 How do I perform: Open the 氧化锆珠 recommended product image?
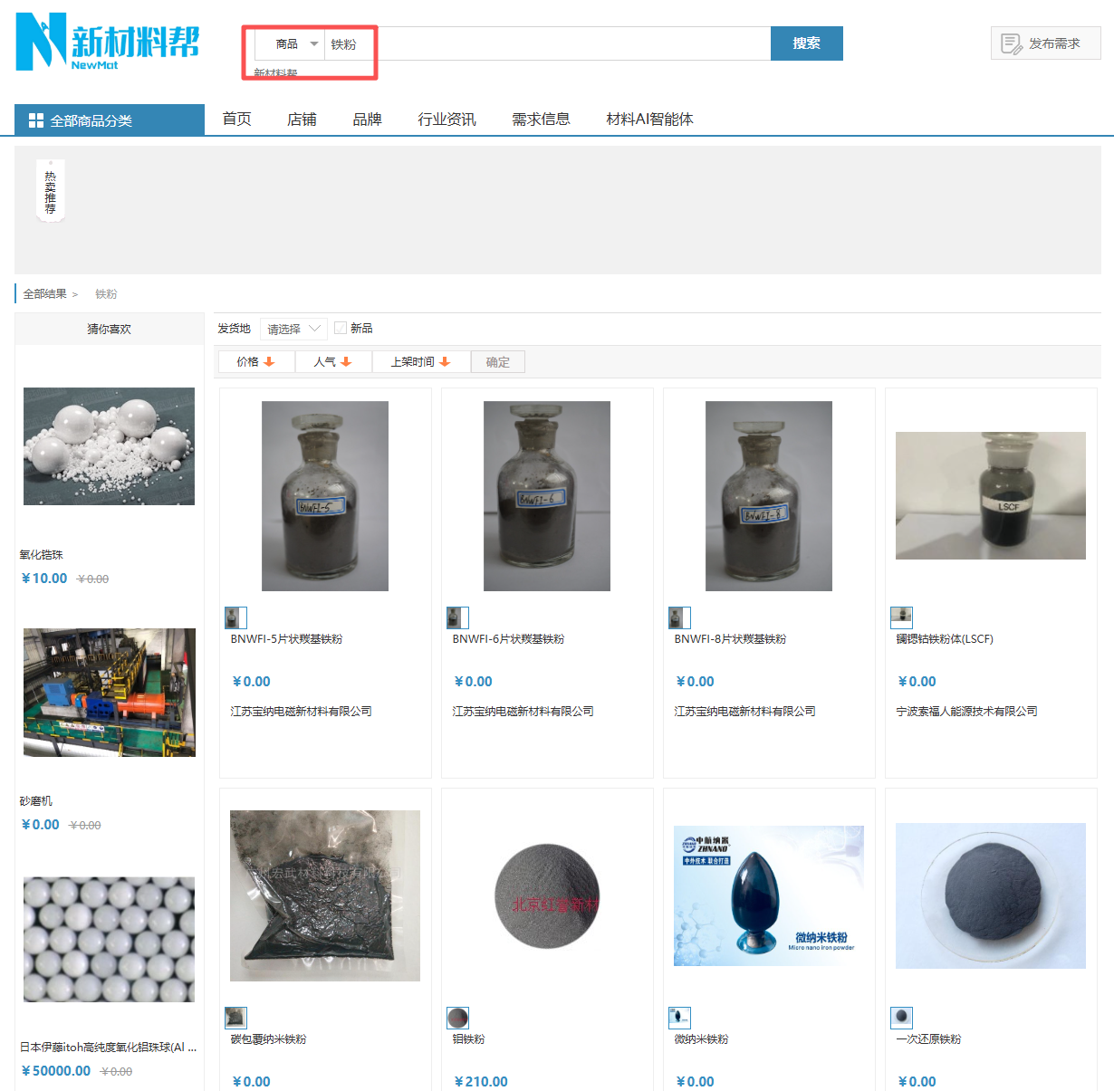[109, 446]
